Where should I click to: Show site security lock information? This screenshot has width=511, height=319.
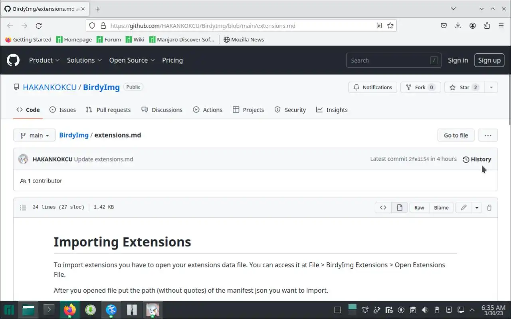103,26
